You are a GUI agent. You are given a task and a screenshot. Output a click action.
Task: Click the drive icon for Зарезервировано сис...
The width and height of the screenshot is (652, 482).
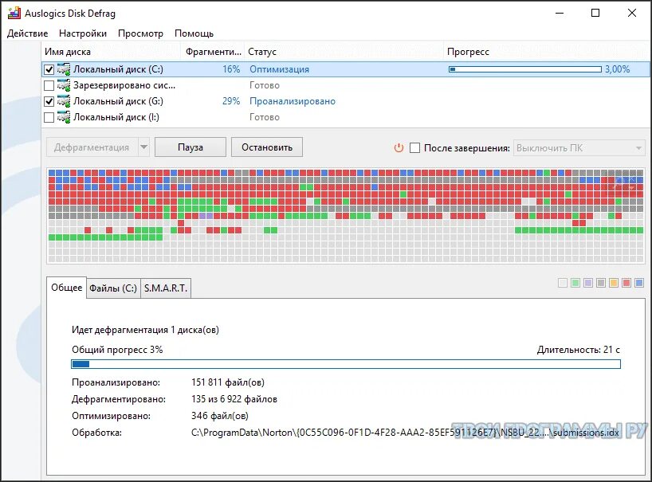click(x=64, y=85)
